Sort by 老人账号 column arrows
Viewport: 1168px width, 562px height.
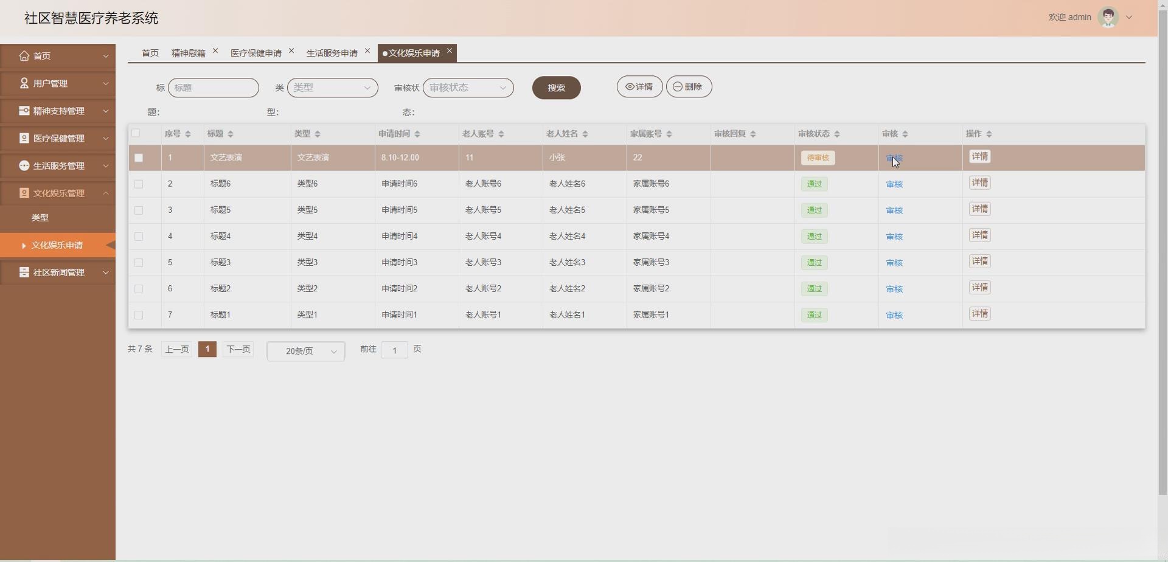501,134
